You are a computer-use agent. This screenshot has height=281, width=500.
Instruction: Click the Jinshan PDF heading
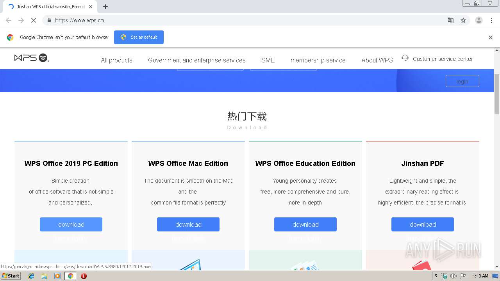pyautogui.click(x=423, y=164)
